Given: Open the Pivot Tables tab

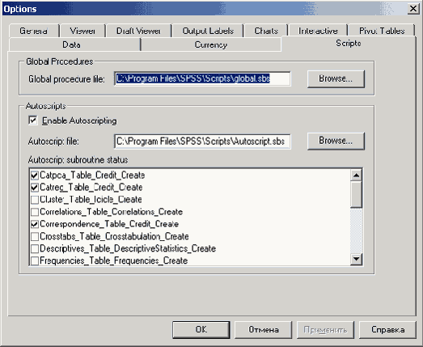Looking at the screenshot, I should [382, 31].
